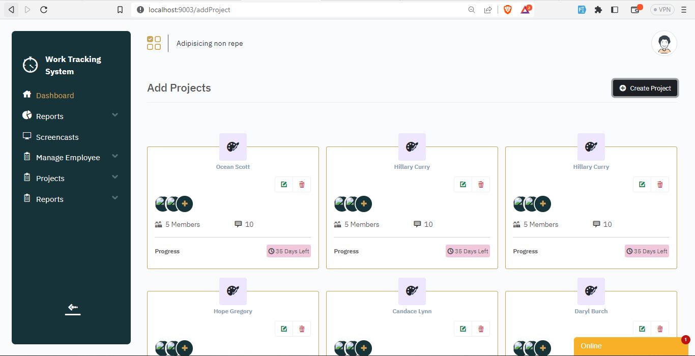695x356 pixels.
Task: Click the Adipisicing non repe header text
Action: point(210,44)
